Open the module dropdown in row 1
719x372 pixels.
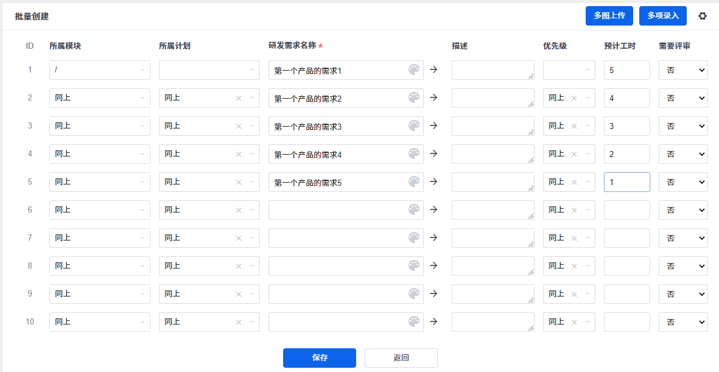coord(100,70)
